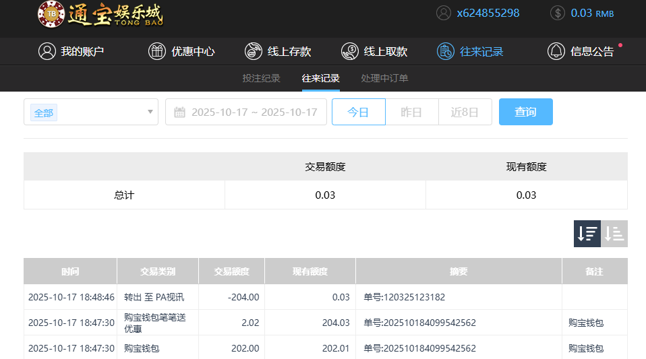The width and height of the screenshot is (646, 359).
Task: Open 优惠中心 gift icon
Action: 157,51
